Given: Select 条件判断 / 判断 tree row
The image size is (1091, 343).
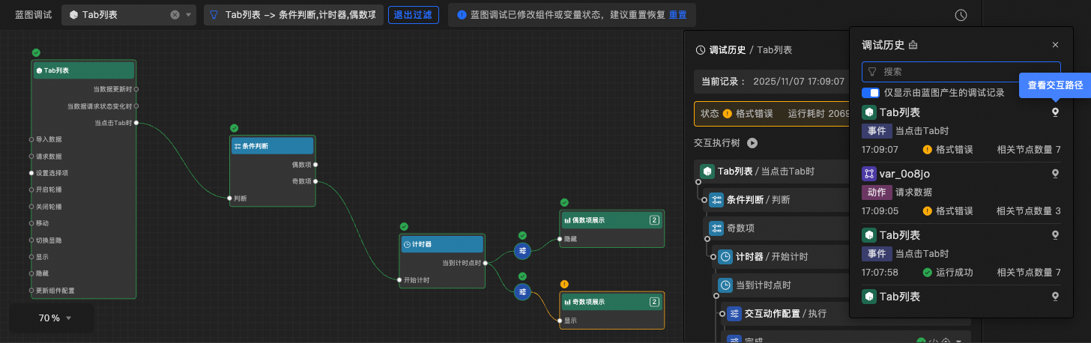Looking at the screenshot, I should [776, 200].
